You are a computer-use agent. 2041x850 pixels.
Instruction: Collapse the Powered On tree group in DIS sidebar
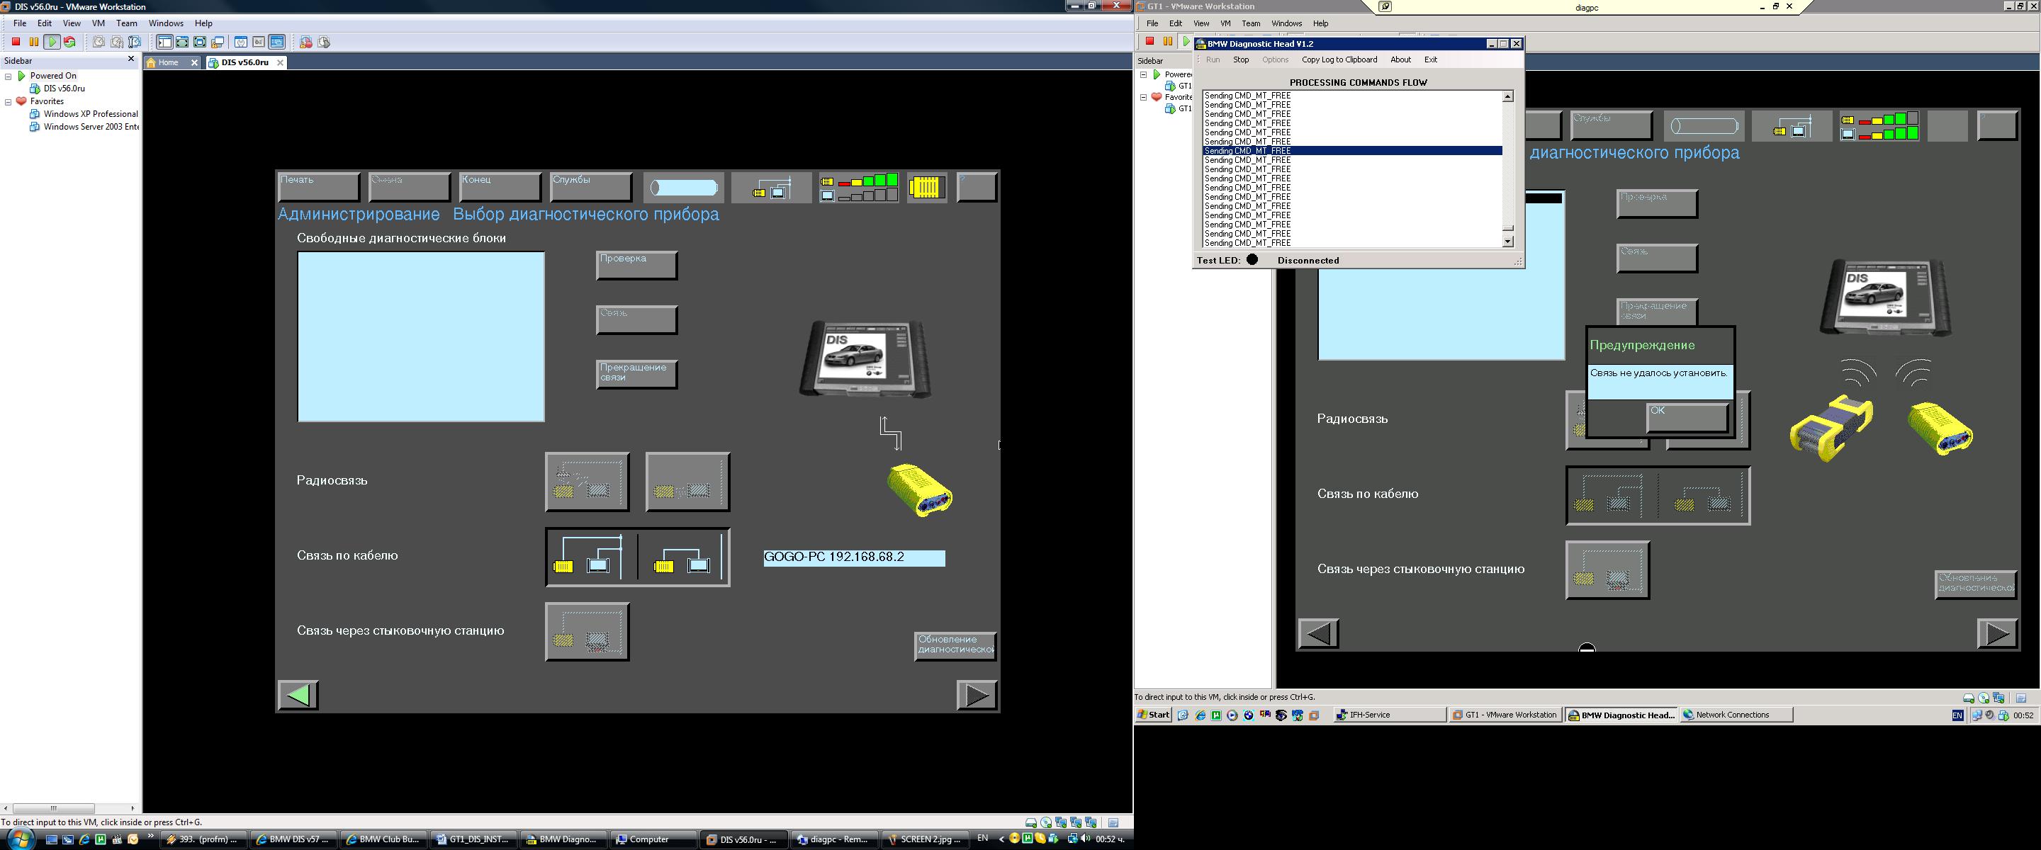9,76
